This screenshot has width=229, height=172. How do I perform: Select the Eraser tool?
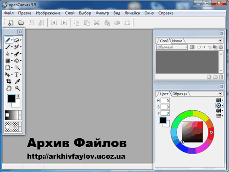tap(16, 40)
